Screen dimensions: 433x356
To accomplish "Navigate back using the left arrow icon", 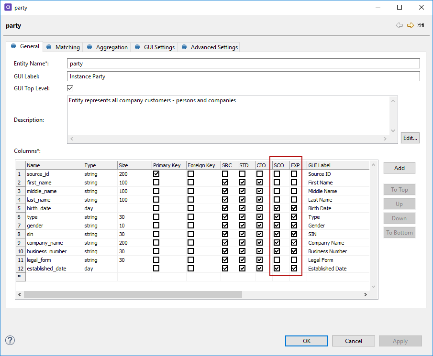I will 400,25.
